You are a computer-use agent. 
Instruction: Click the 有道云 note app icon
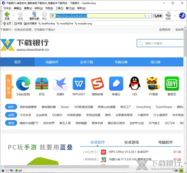[x=116, y=84]
